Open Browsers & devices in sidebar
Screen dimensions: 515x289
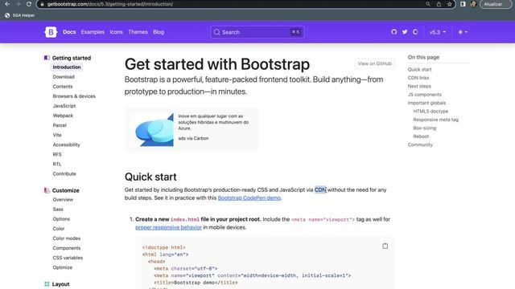point(74,96)
